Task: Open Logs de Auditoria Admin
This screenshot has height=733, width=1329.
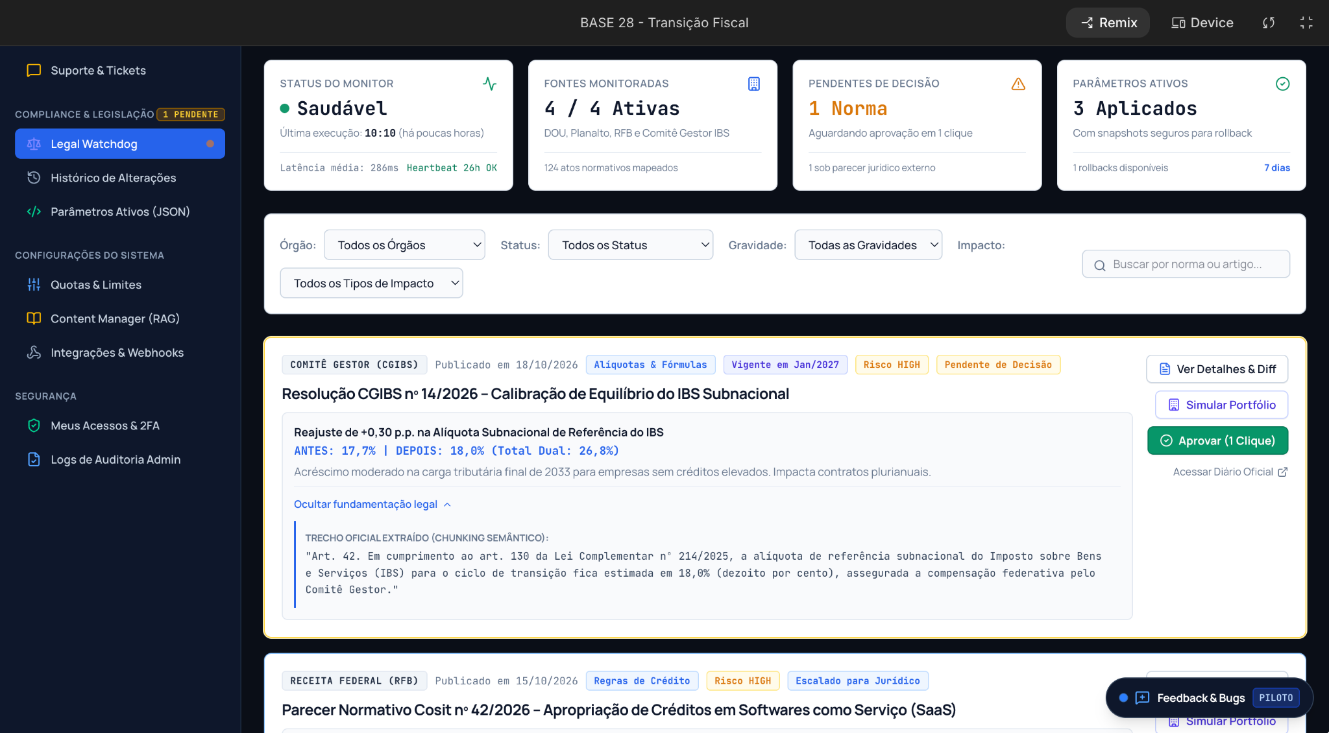Action: (x=120, y=459)
